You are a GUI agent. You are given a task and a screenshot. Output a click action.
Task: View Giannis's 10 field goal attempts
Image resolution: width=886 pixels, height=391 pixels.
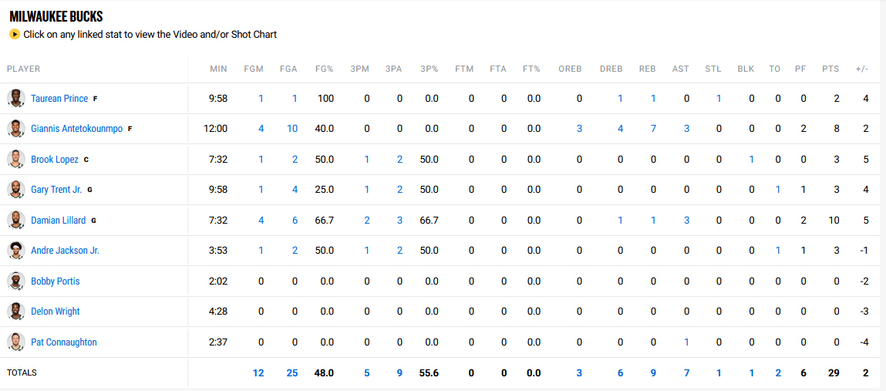click(x=292, y=129)
